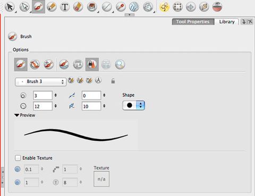Enable the Enable Texture checkbox
Image resolution: width=255 pixels, height=196 pixels.
[18, 158]
